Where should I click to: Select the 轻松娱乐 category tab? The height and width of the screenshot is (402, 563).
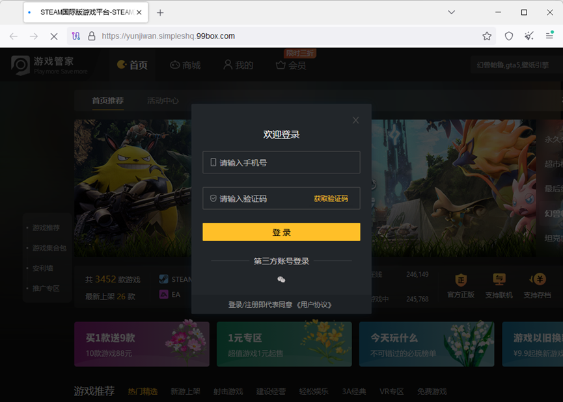[x=314, y=392]
